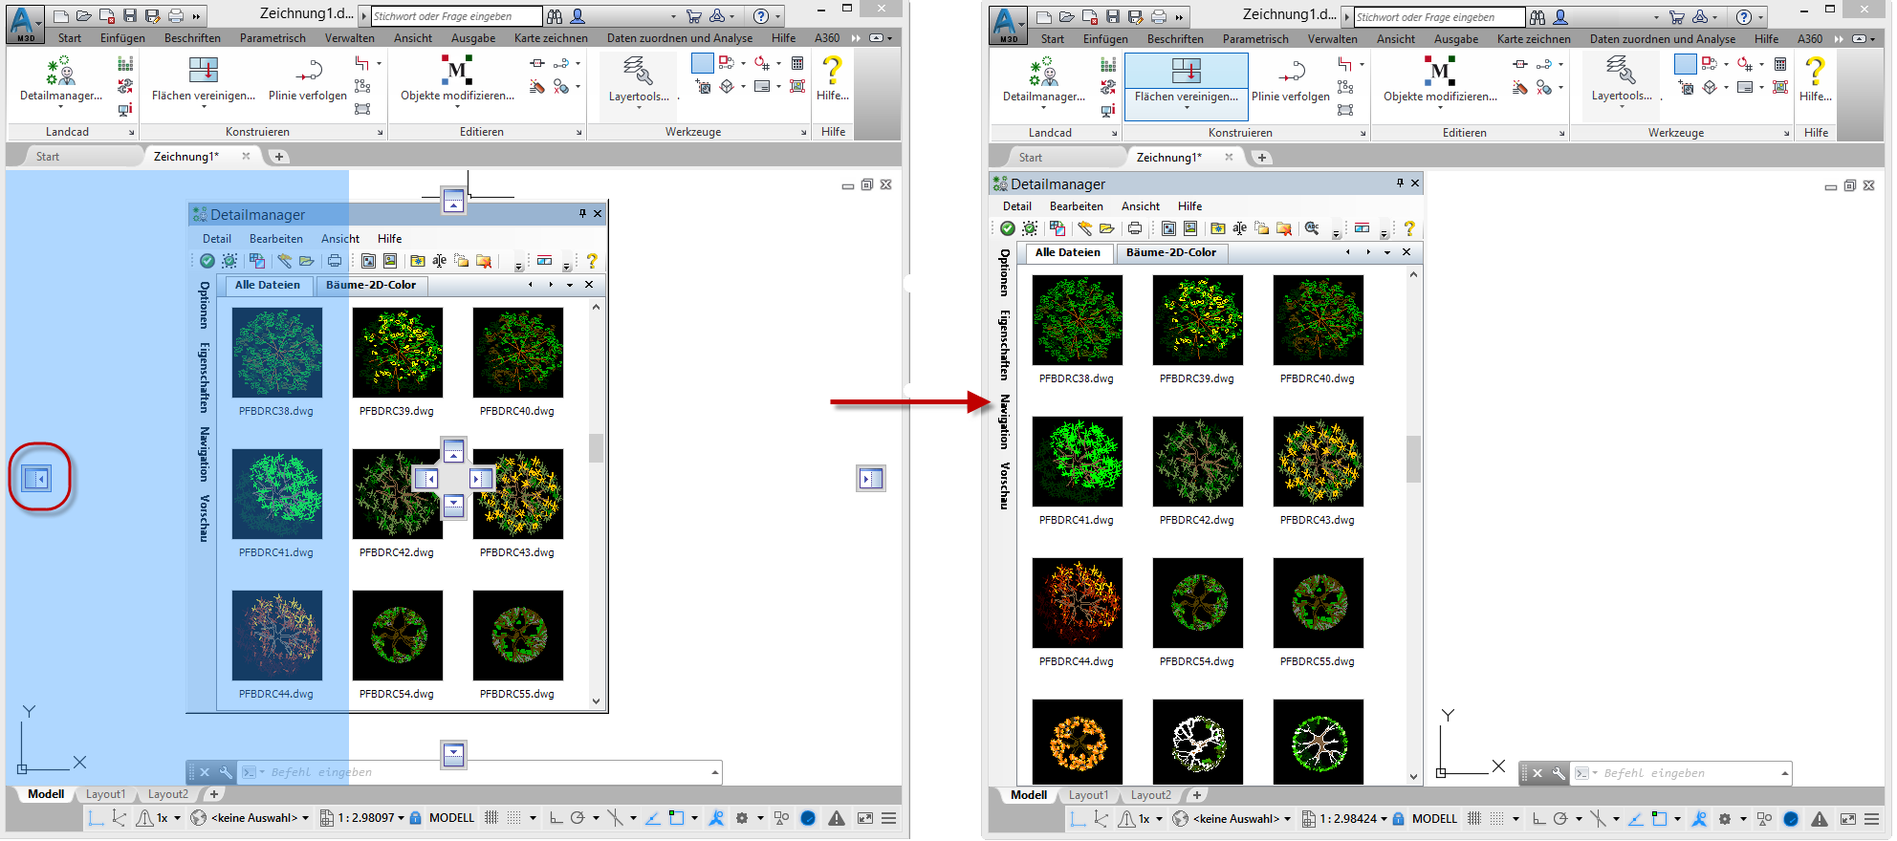This screenshot has height=841, width=1897.
Task: Expand the command history arrow in the right command line
Action: (1784, 773)
